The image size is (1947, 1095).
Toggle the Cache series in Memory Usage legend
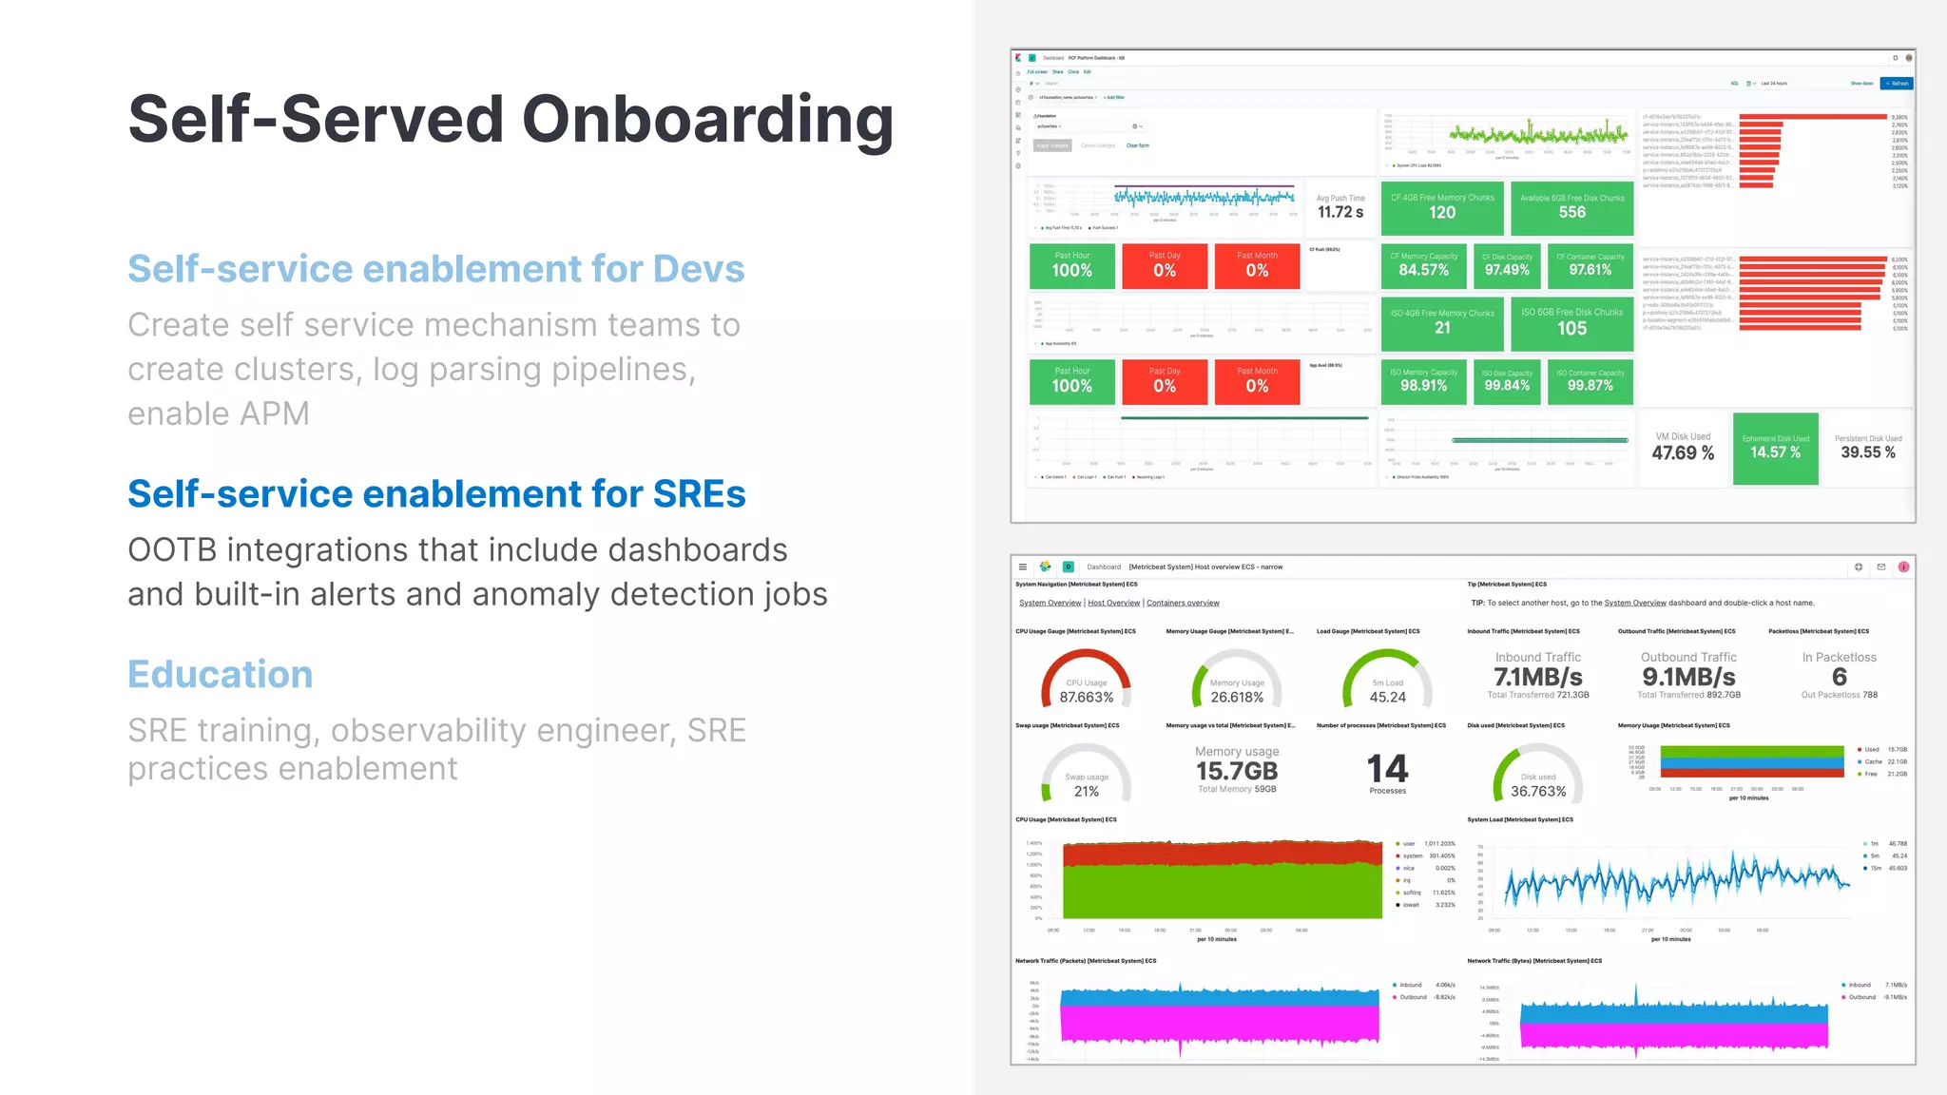[1871, 762]
